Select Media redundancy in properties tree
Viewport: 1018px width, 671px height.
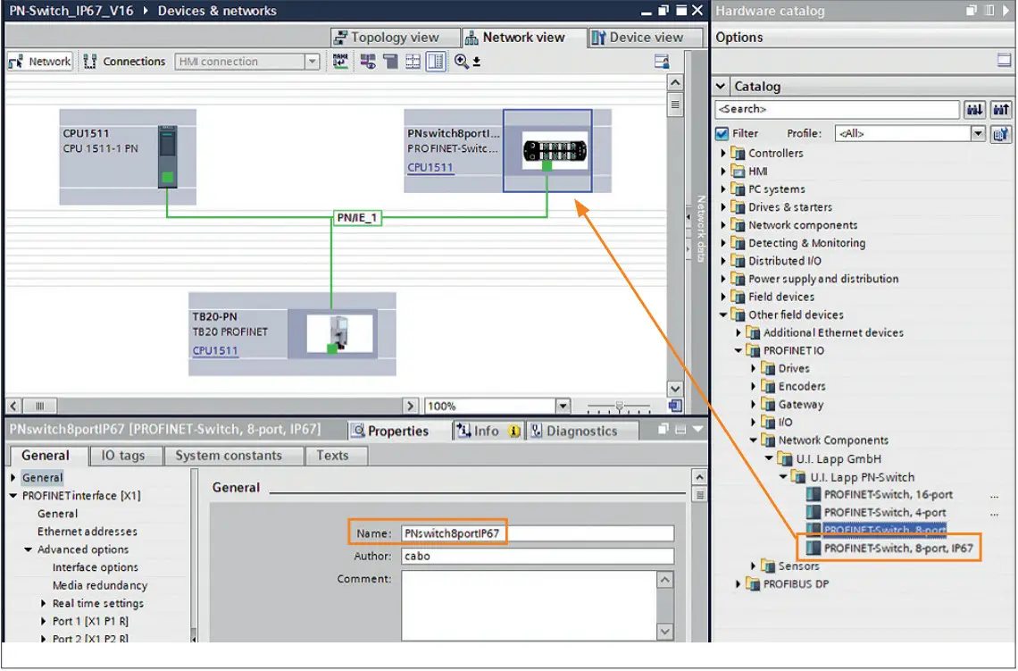click(x=99, y=585)
